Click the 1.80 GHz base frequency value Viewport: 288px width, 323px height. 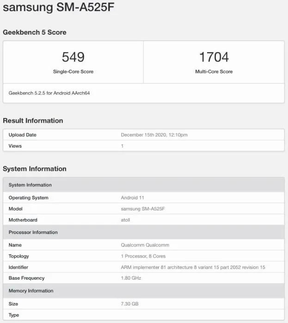click(131, 278)
